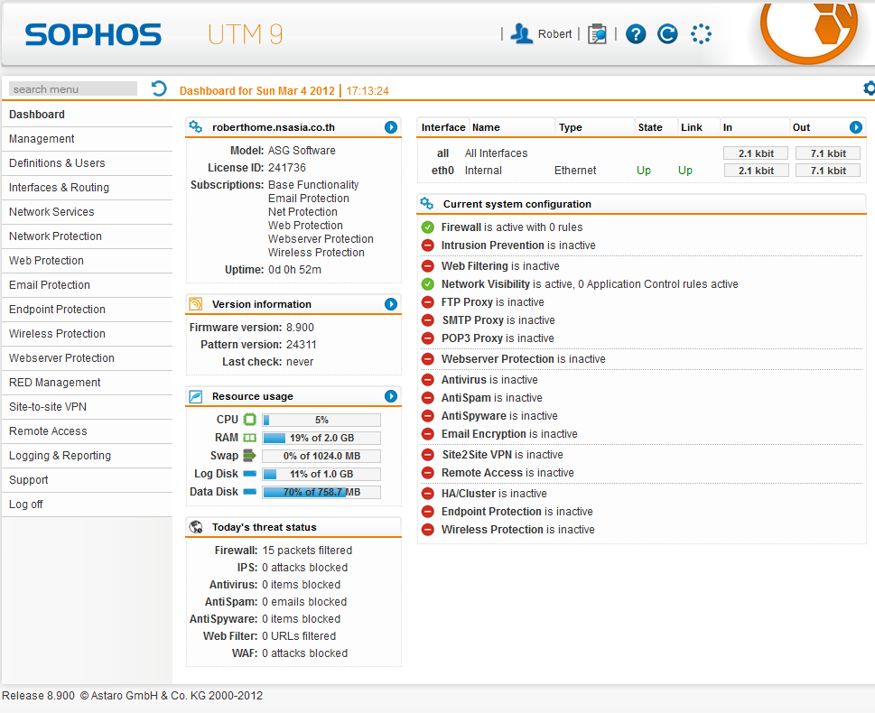Click the CPU 5% usage bar
This screenshot has height=713, width=875.
coord(321,420)
